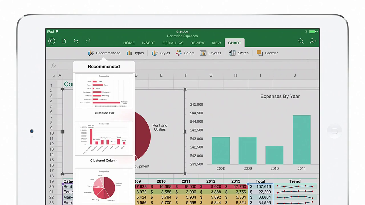Screen dimensions: 365x205
Task: Select the cell showing 107,616
Action: [260, 186]
